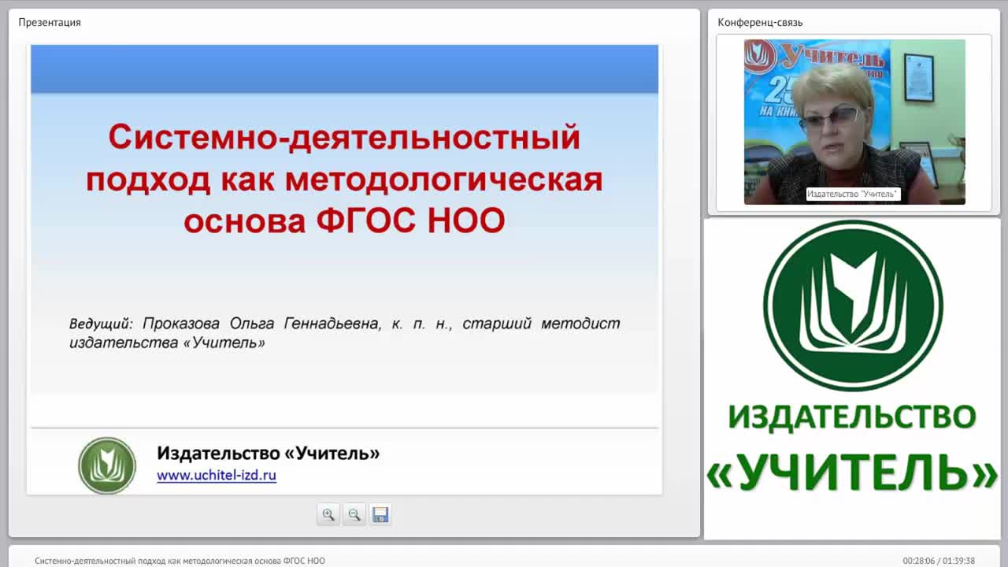This screenshot has height=567, width=1008.
Task: Click the presenter line Ведущий: Проказова Ольга Геннадьевна
Action: tap(344, 333)
